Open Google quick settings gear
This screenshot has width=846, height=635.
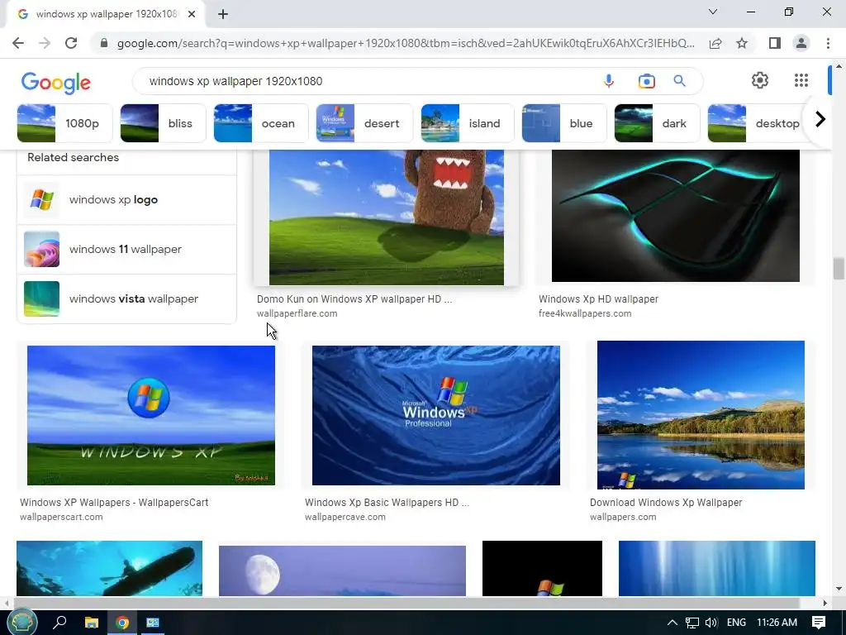[x=760, y=80]
